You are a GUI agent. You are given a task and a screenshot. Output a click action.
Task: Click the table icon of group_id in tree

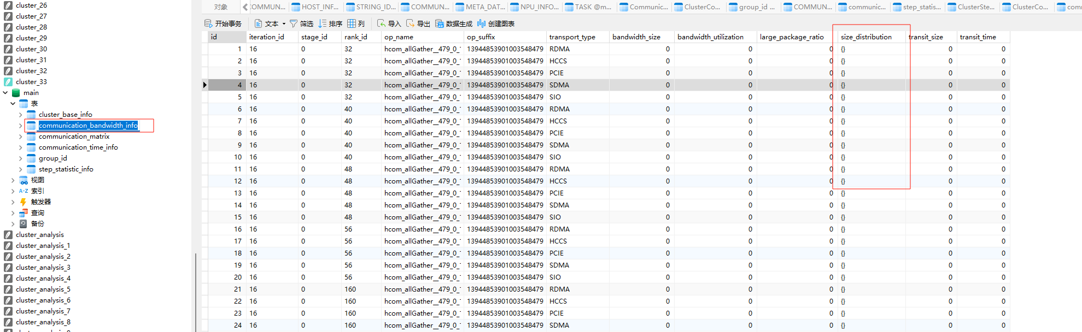31,158
